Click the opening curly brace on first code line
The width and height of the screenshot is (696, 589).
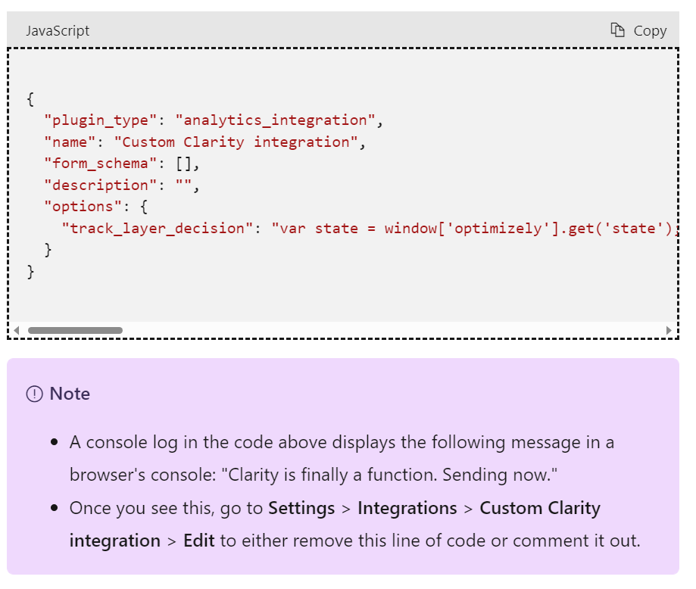tap(30, 98)
